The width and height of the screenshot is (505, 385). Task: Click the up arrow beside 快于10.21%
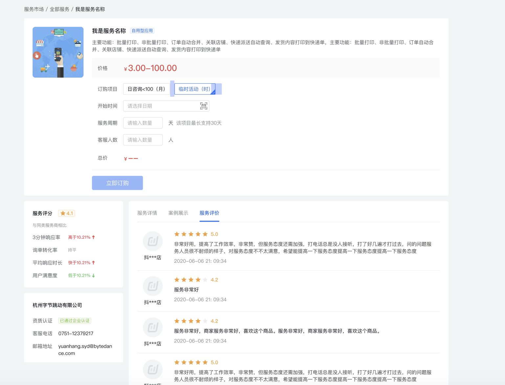[x=94, y=263]
